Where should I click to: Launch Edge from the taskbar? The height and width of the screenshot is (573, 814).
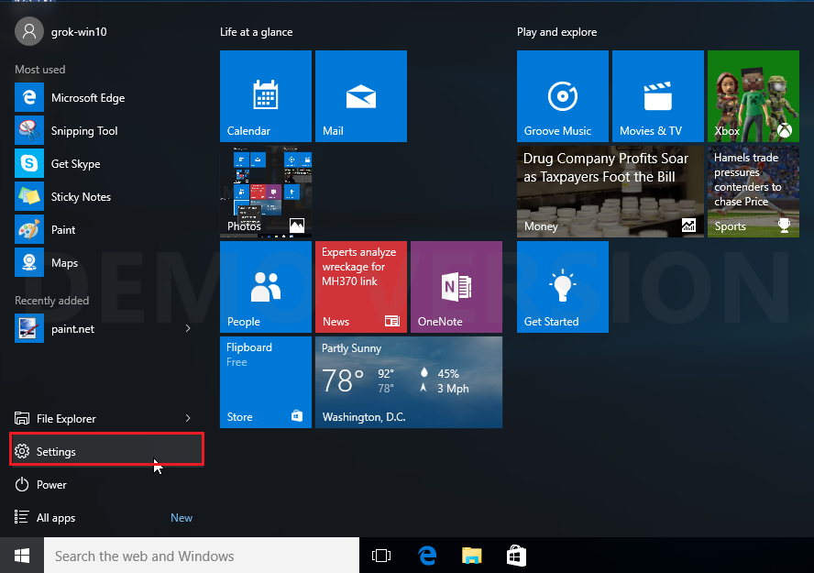[427, 556]
